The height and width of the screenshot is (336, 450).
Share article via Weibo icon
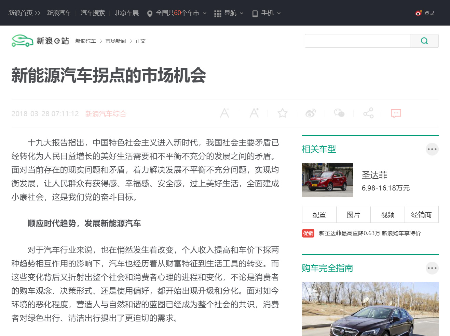pyautogui.click(x=311, y=113)
